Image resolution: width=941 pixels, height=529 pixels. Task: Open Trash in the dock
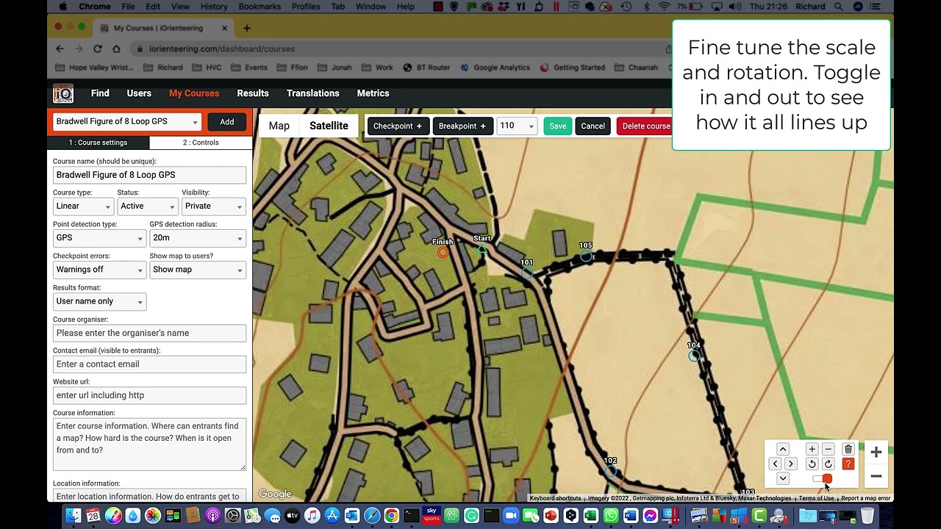coord(867,516)
